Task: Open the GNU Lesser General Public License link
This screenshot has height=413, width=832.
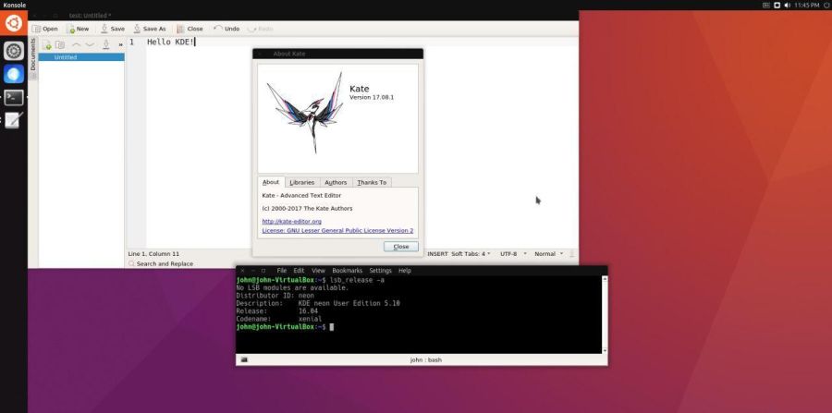Action: tap(337, 231)
